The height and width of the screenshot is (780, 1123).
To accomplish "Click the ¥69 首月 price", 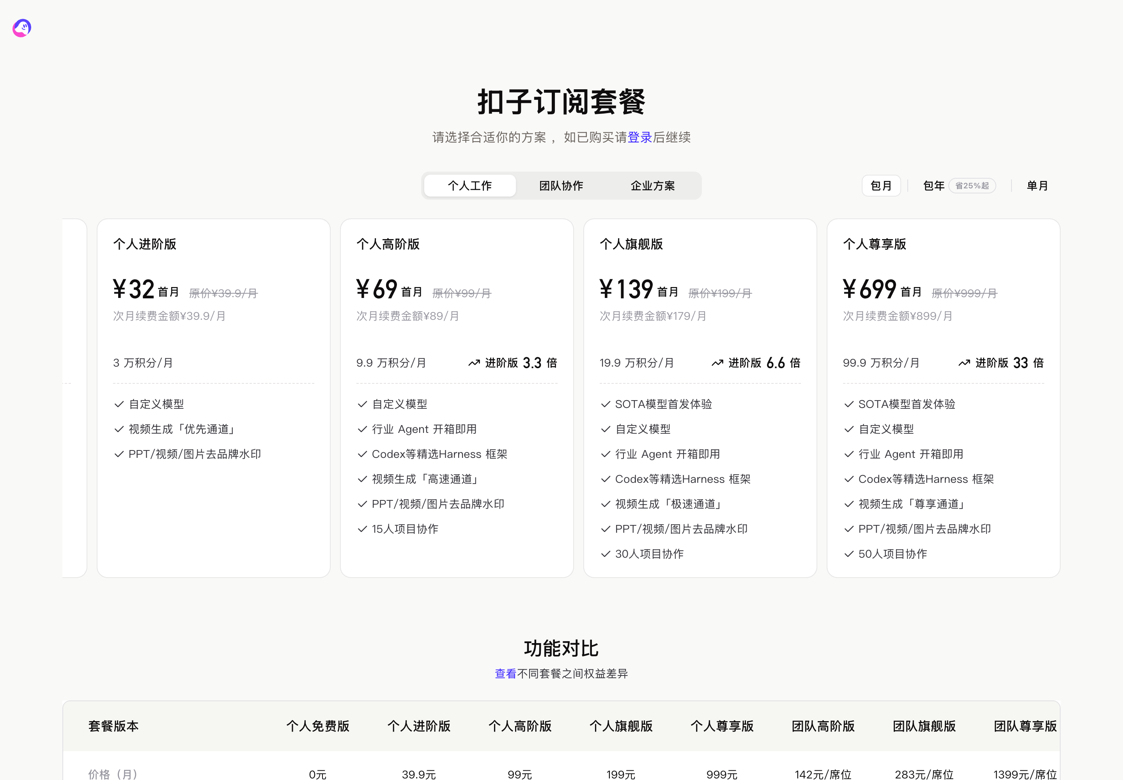I will (389, 289).
